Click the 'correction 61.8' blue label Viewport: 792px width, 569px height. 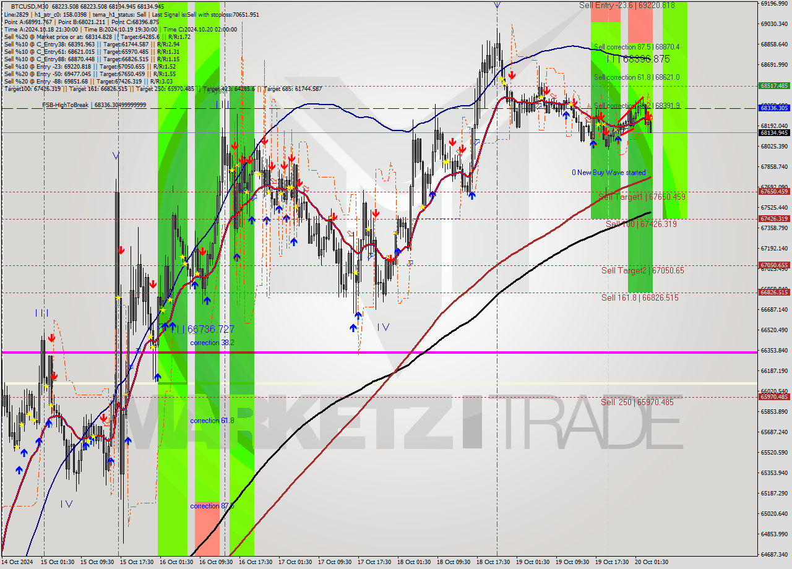click(212, 421)
